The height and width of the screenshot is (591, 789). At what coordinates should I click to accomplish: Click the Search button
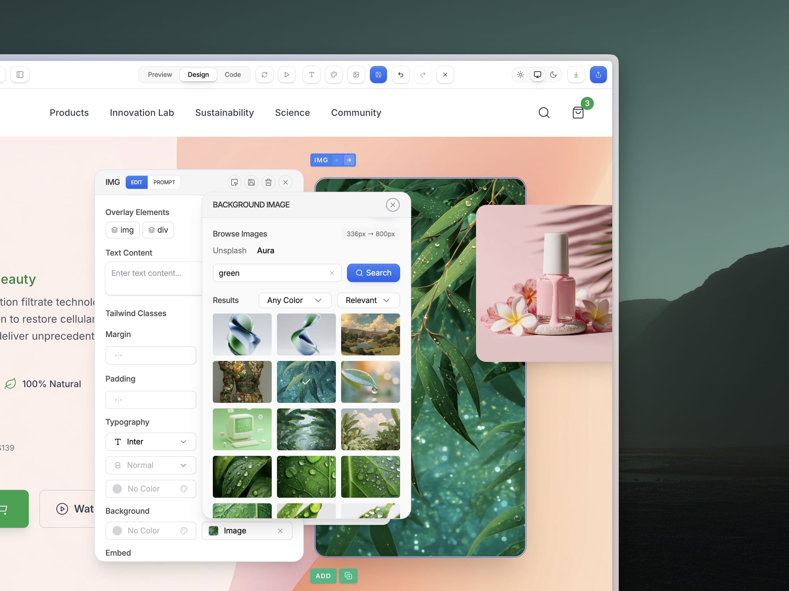pyautogui.click(x=374, y=273)
